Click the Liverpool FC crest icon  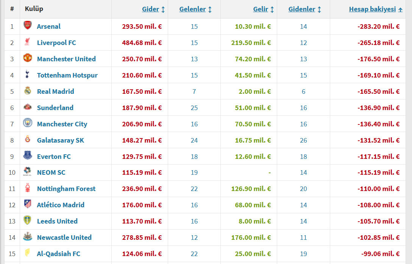28,42
